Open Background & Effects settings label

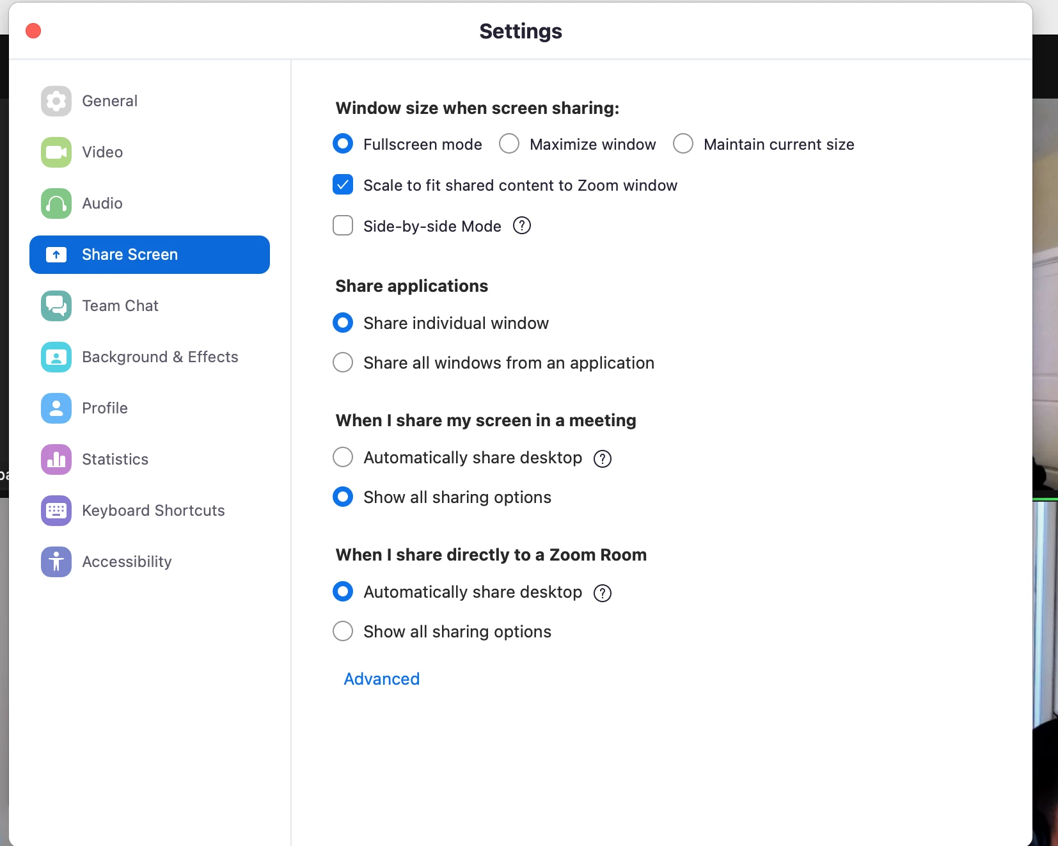160,357
